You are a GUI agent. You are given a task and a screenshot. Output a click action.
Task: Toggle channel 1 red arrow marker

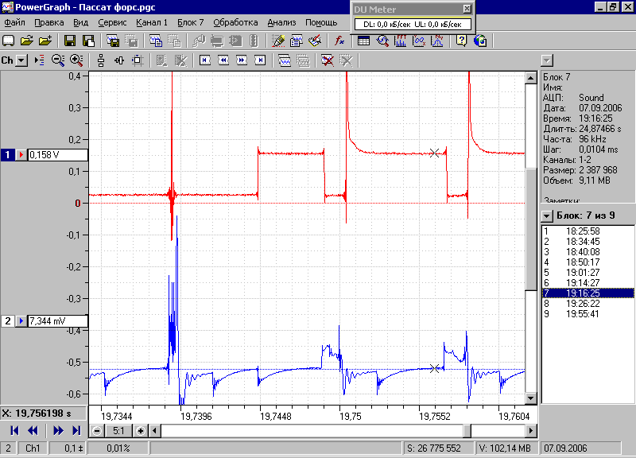tap(21, 155)
